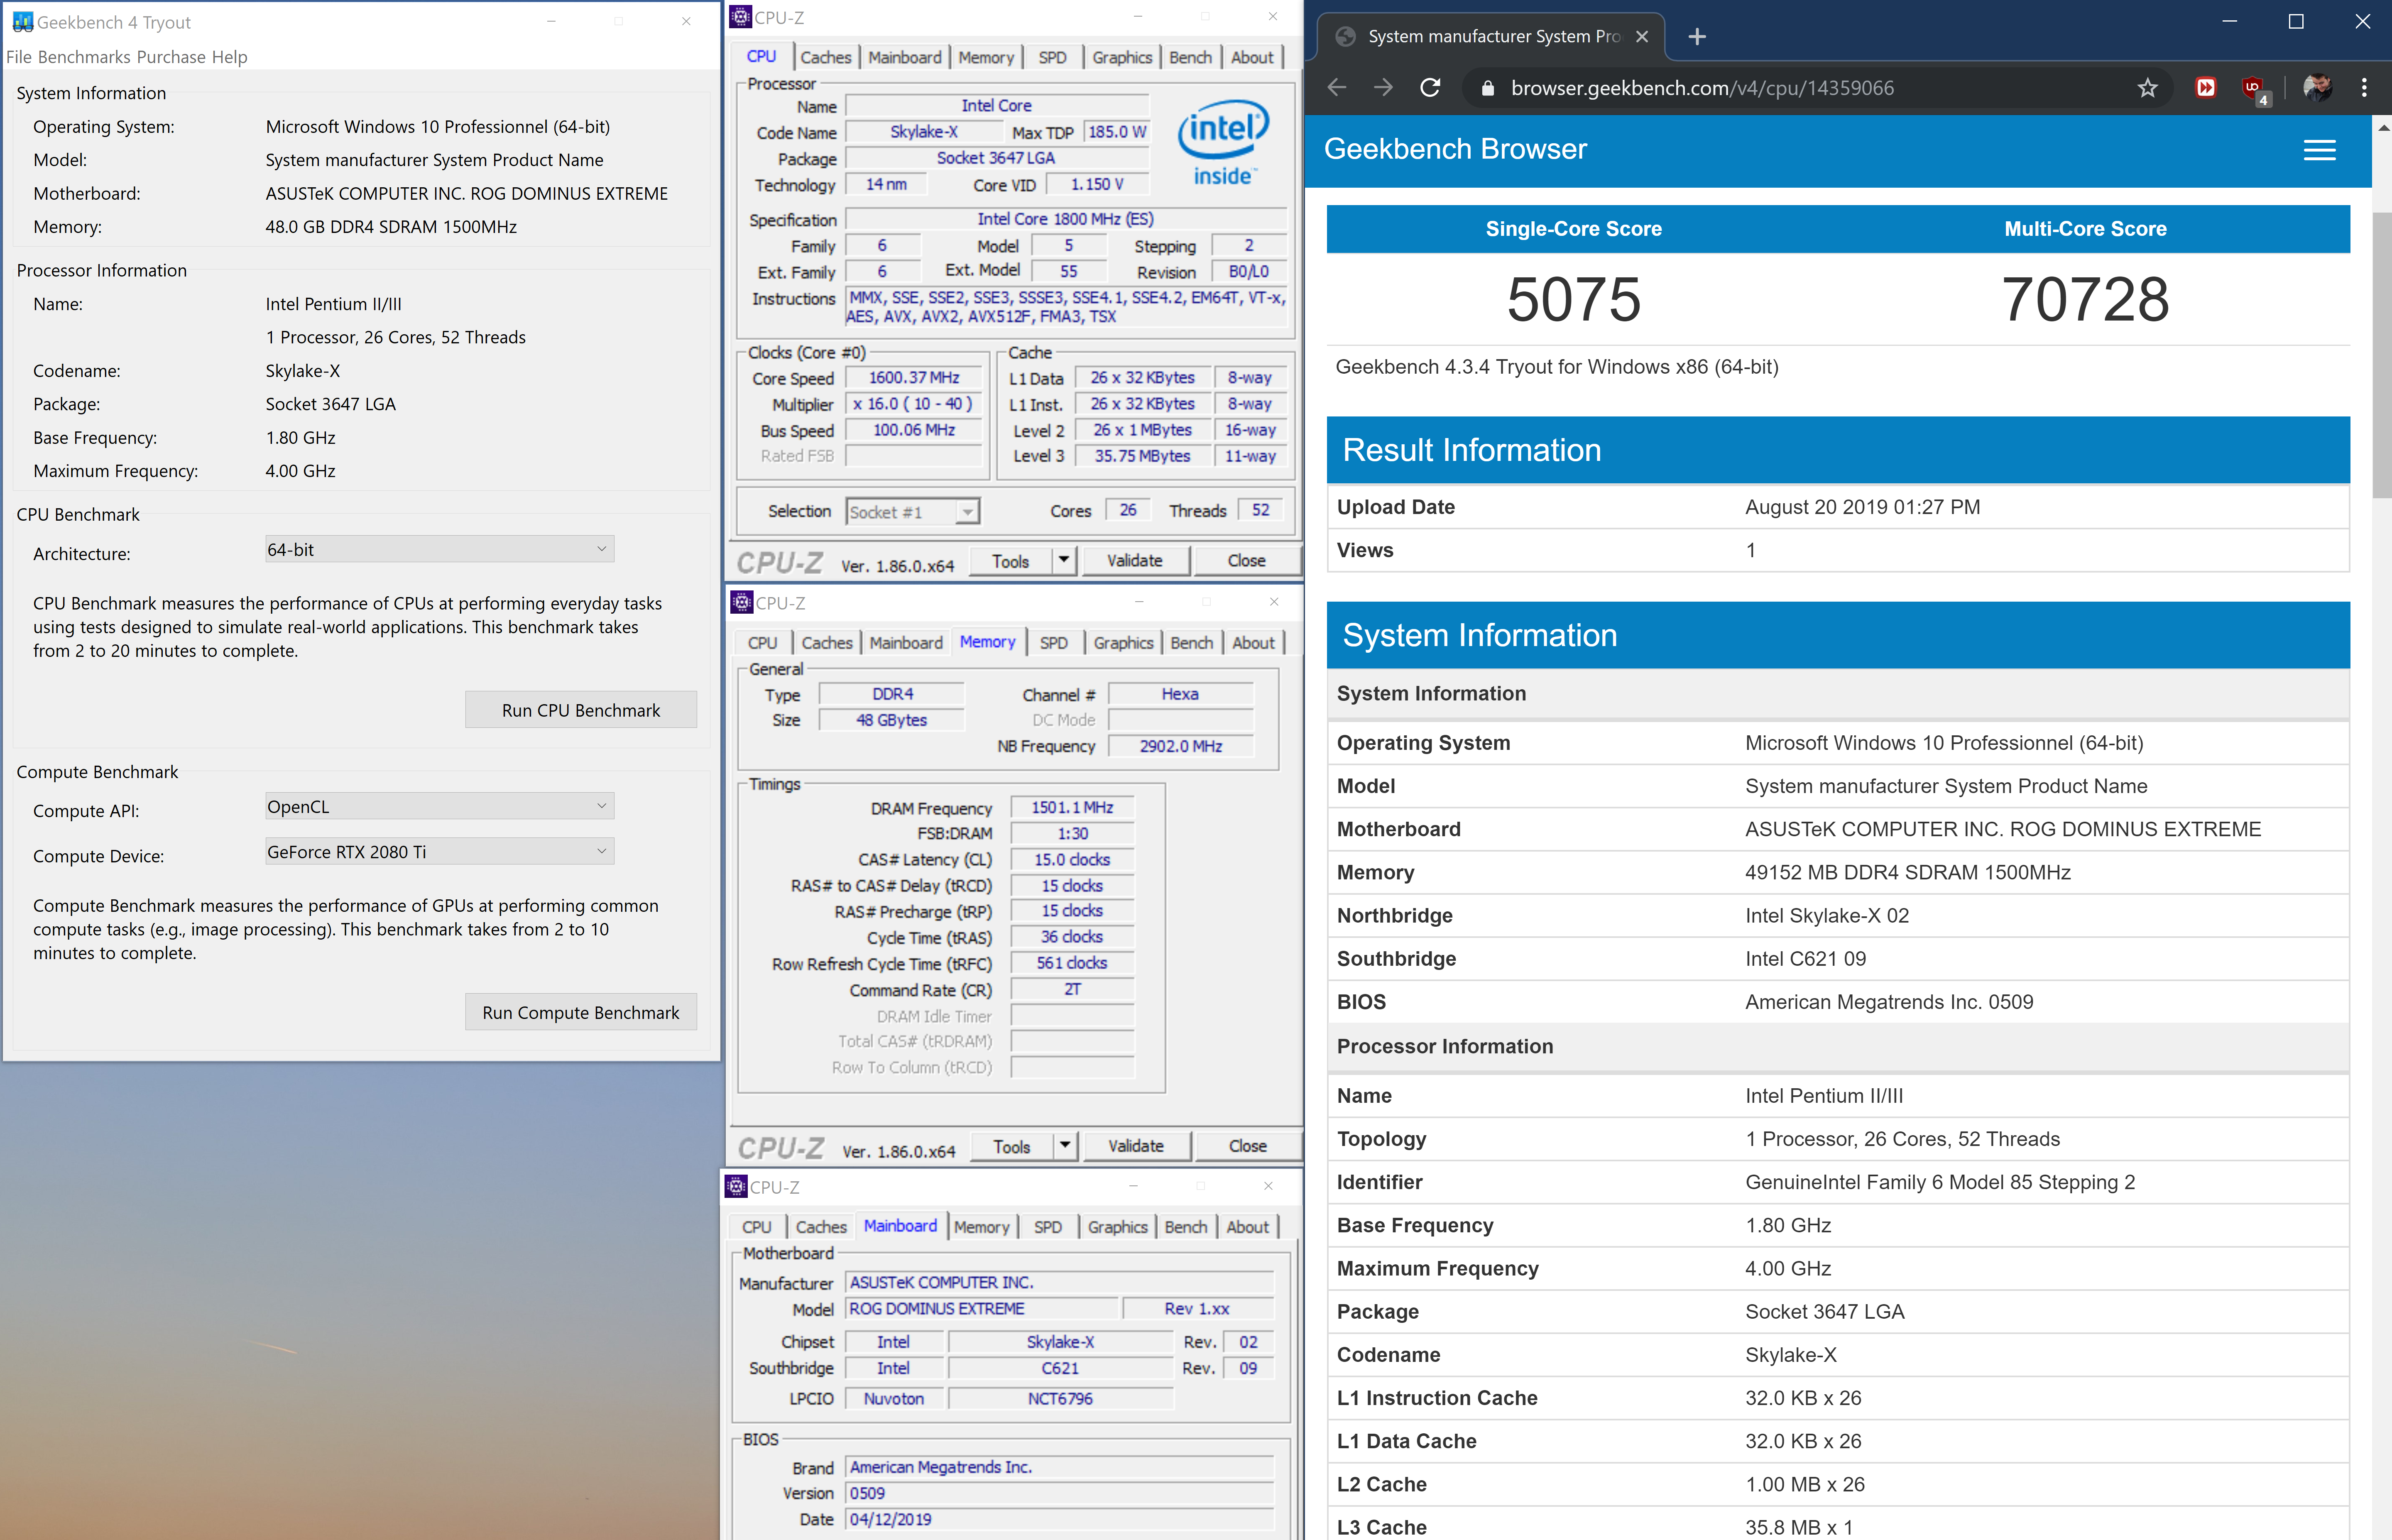Select the DRAM Frequency 1501.1 MHz value

(x=1072, y=807)
